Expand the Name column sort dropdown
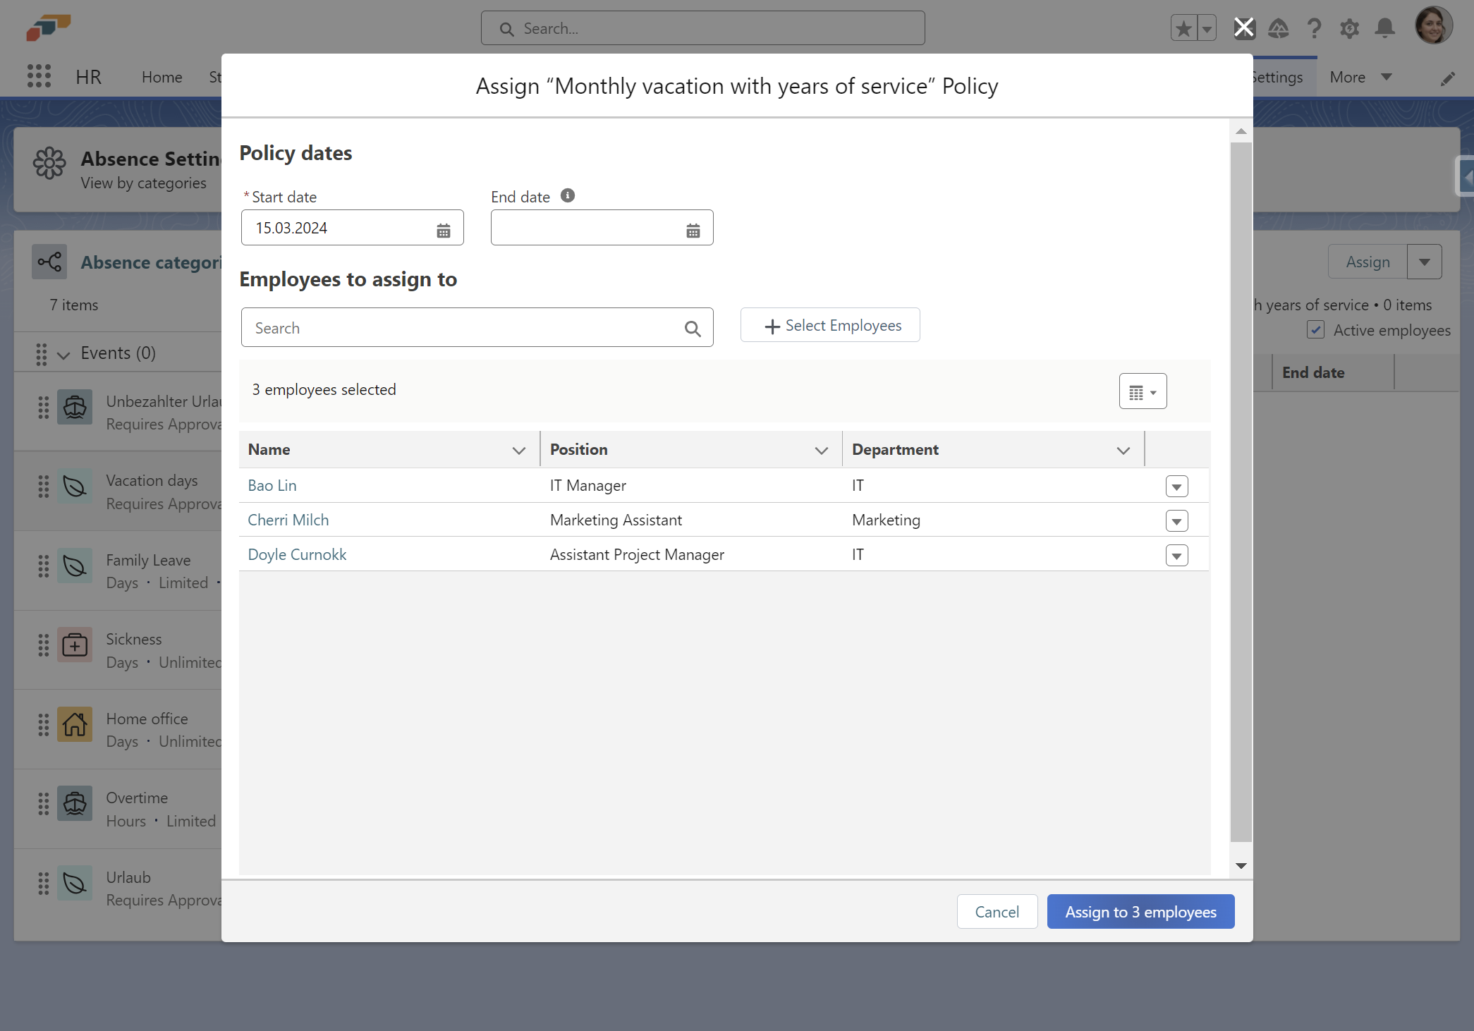The height and width of the screenshot is (1031, 1474). coord(518,449)
